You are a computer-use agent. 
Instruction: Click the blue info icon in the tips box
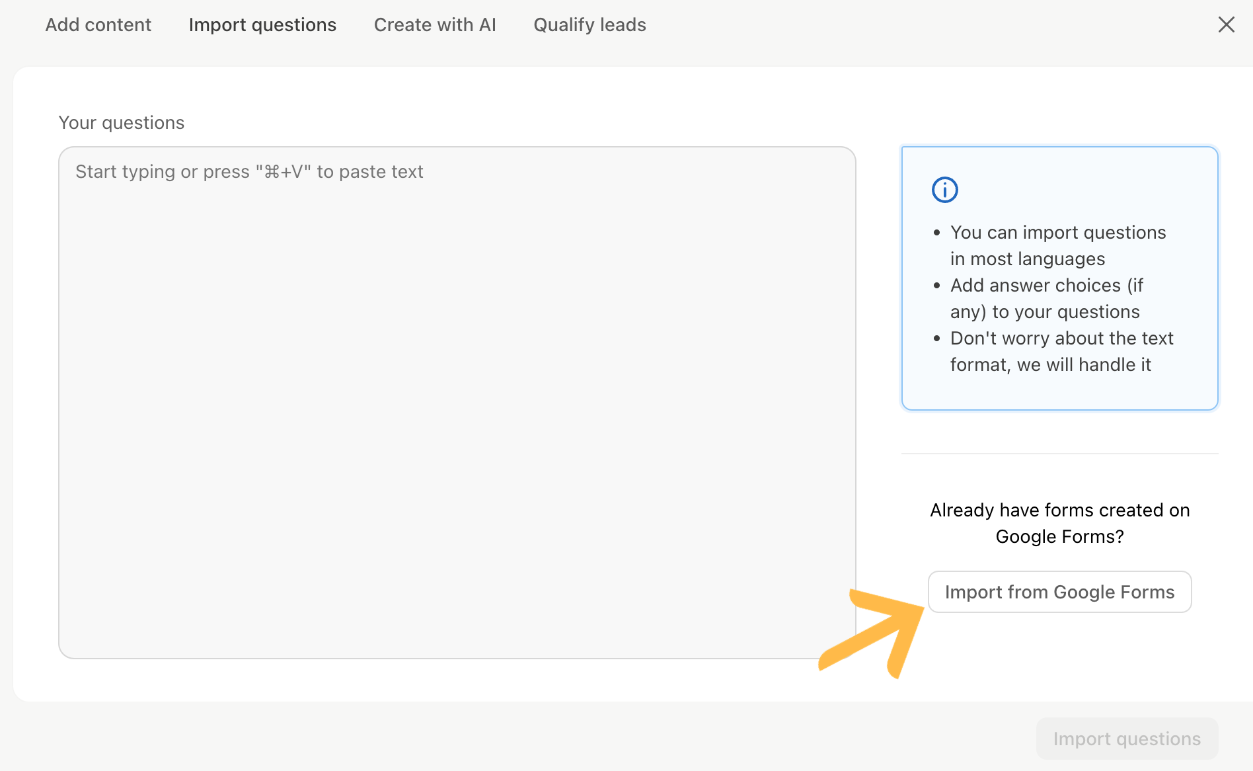pos(944,190)
